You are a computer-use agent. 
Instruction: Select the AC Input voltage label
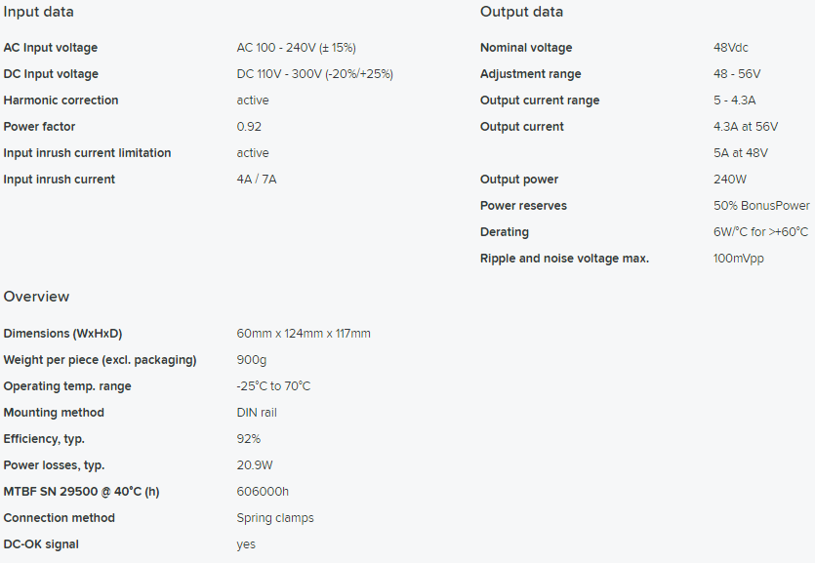point(51,48)
